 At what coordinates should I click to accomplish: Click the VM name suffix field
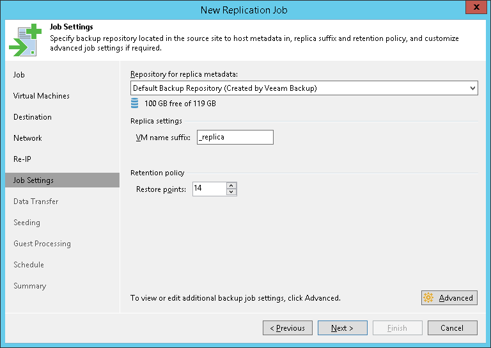[x=235, y=137]
